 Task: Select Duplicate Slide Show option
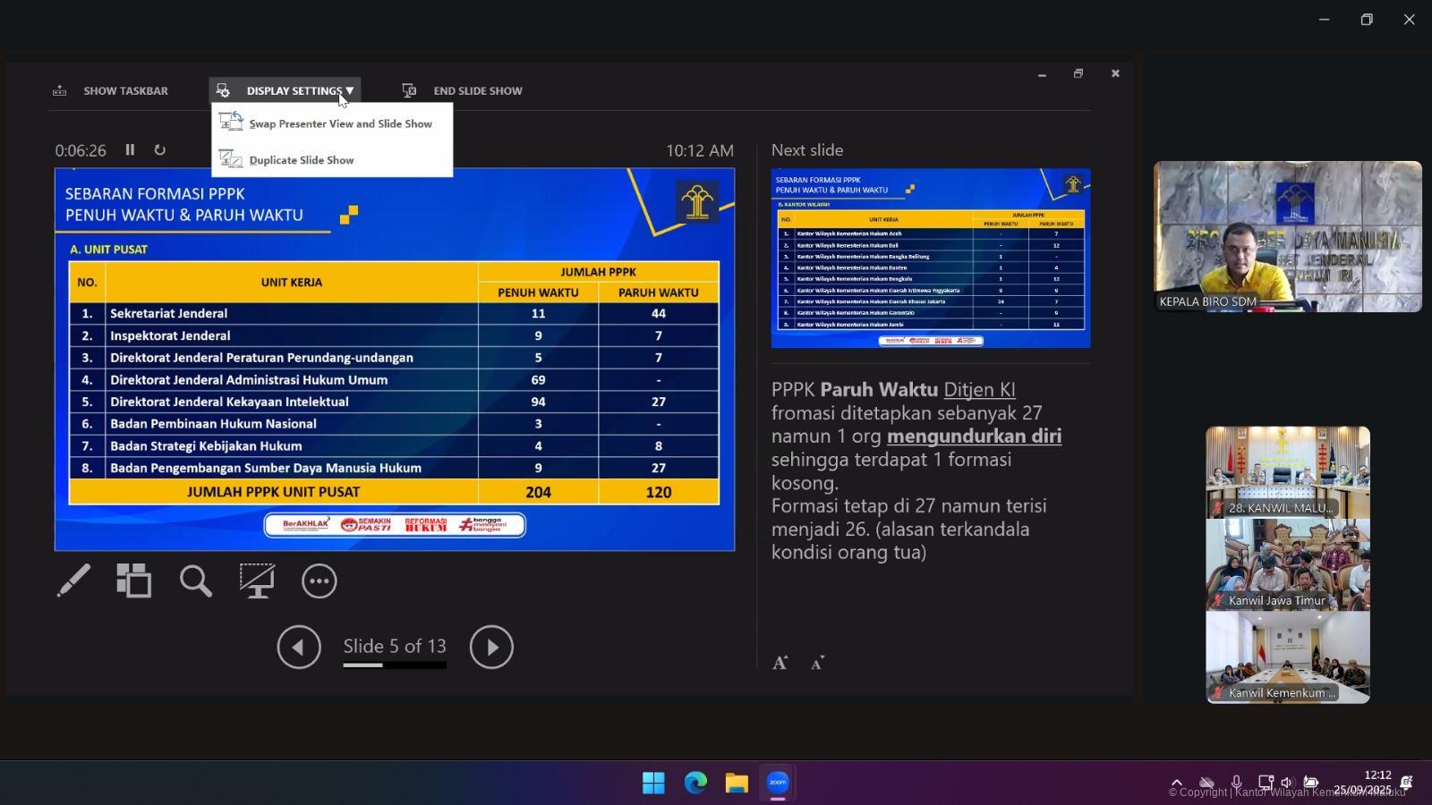pos(302,160)
